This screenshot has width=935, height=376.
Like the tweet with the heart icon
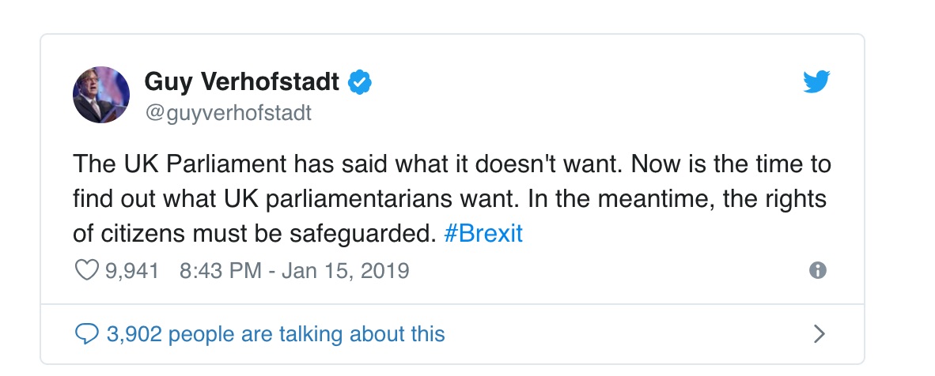[x=85, y=271]
